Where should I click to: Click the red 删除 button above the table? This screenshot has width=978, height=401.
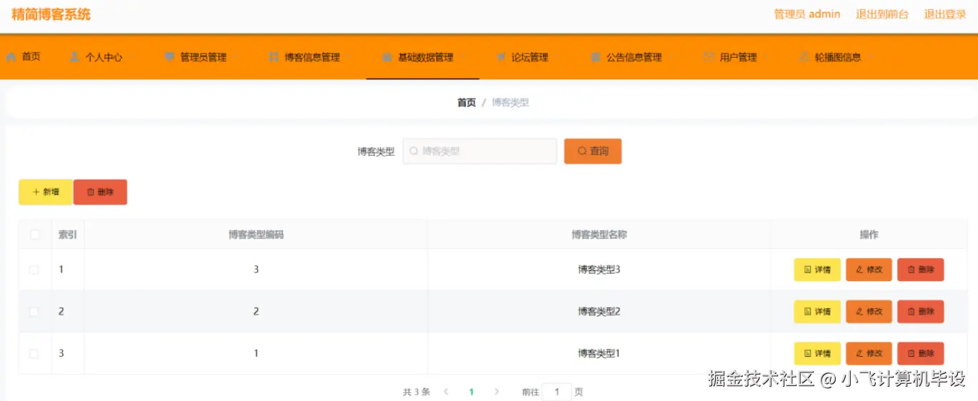(100, 192)
